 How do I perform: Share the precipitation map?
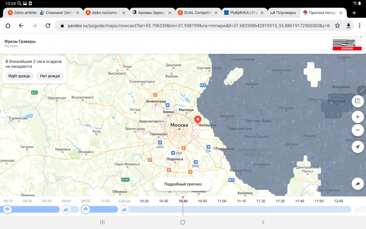[358, 184]
